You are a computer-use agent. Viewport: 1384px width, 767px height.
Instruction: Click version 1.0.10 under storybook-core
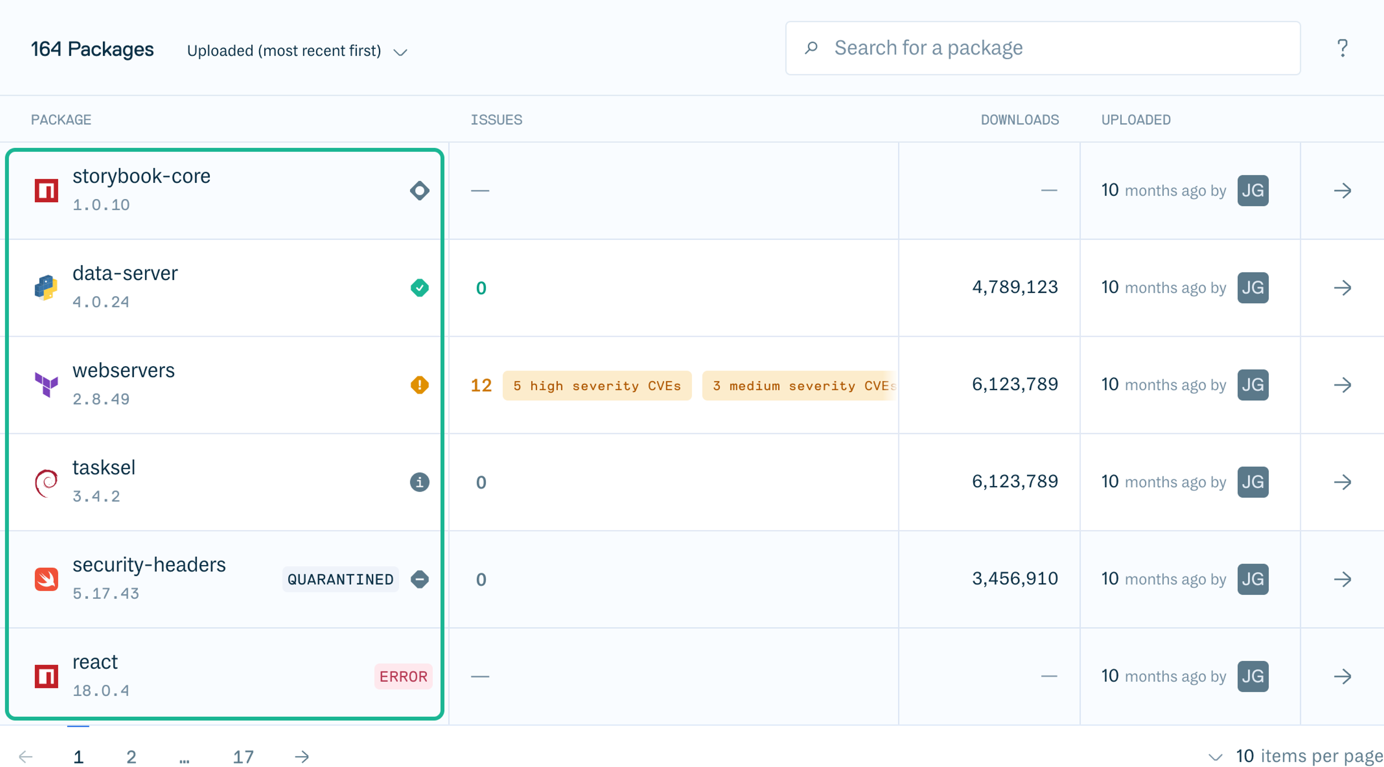[x=101, y=205]
